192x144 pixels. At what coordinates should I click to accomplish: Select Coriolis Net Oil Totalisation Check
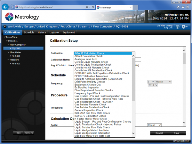tap(103, 70)
